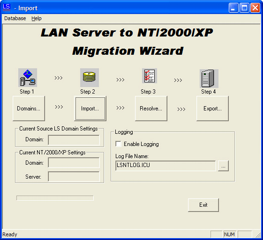Maximize the Import window

click(x=244, y=8)
